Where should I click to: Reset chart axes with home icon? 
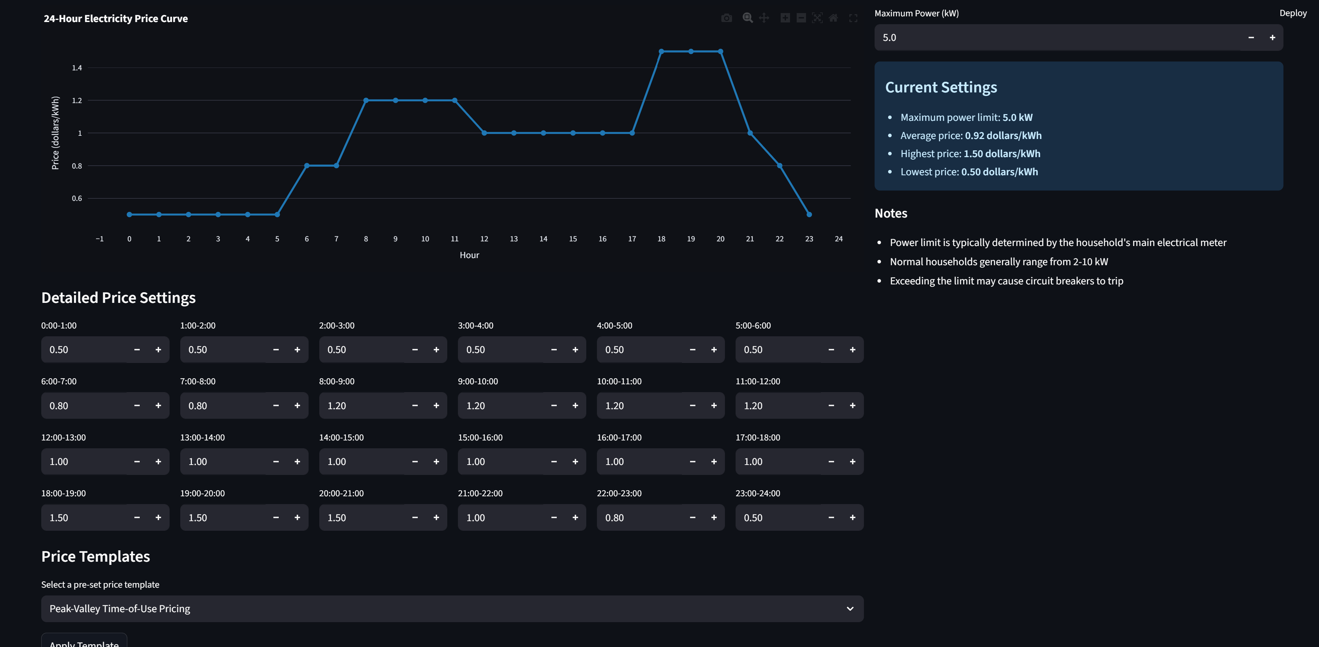[x=834, y=18]
